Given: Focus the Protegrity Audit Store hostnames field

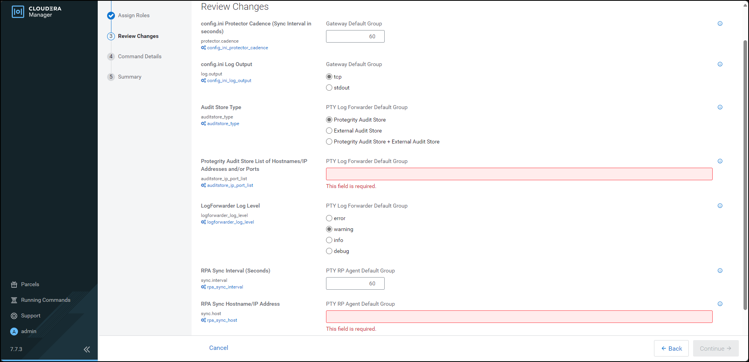Looking at the screenshot, I should (519, 174).
